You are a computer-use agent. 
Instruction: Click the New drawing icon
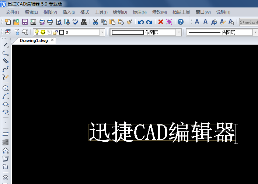8,22
